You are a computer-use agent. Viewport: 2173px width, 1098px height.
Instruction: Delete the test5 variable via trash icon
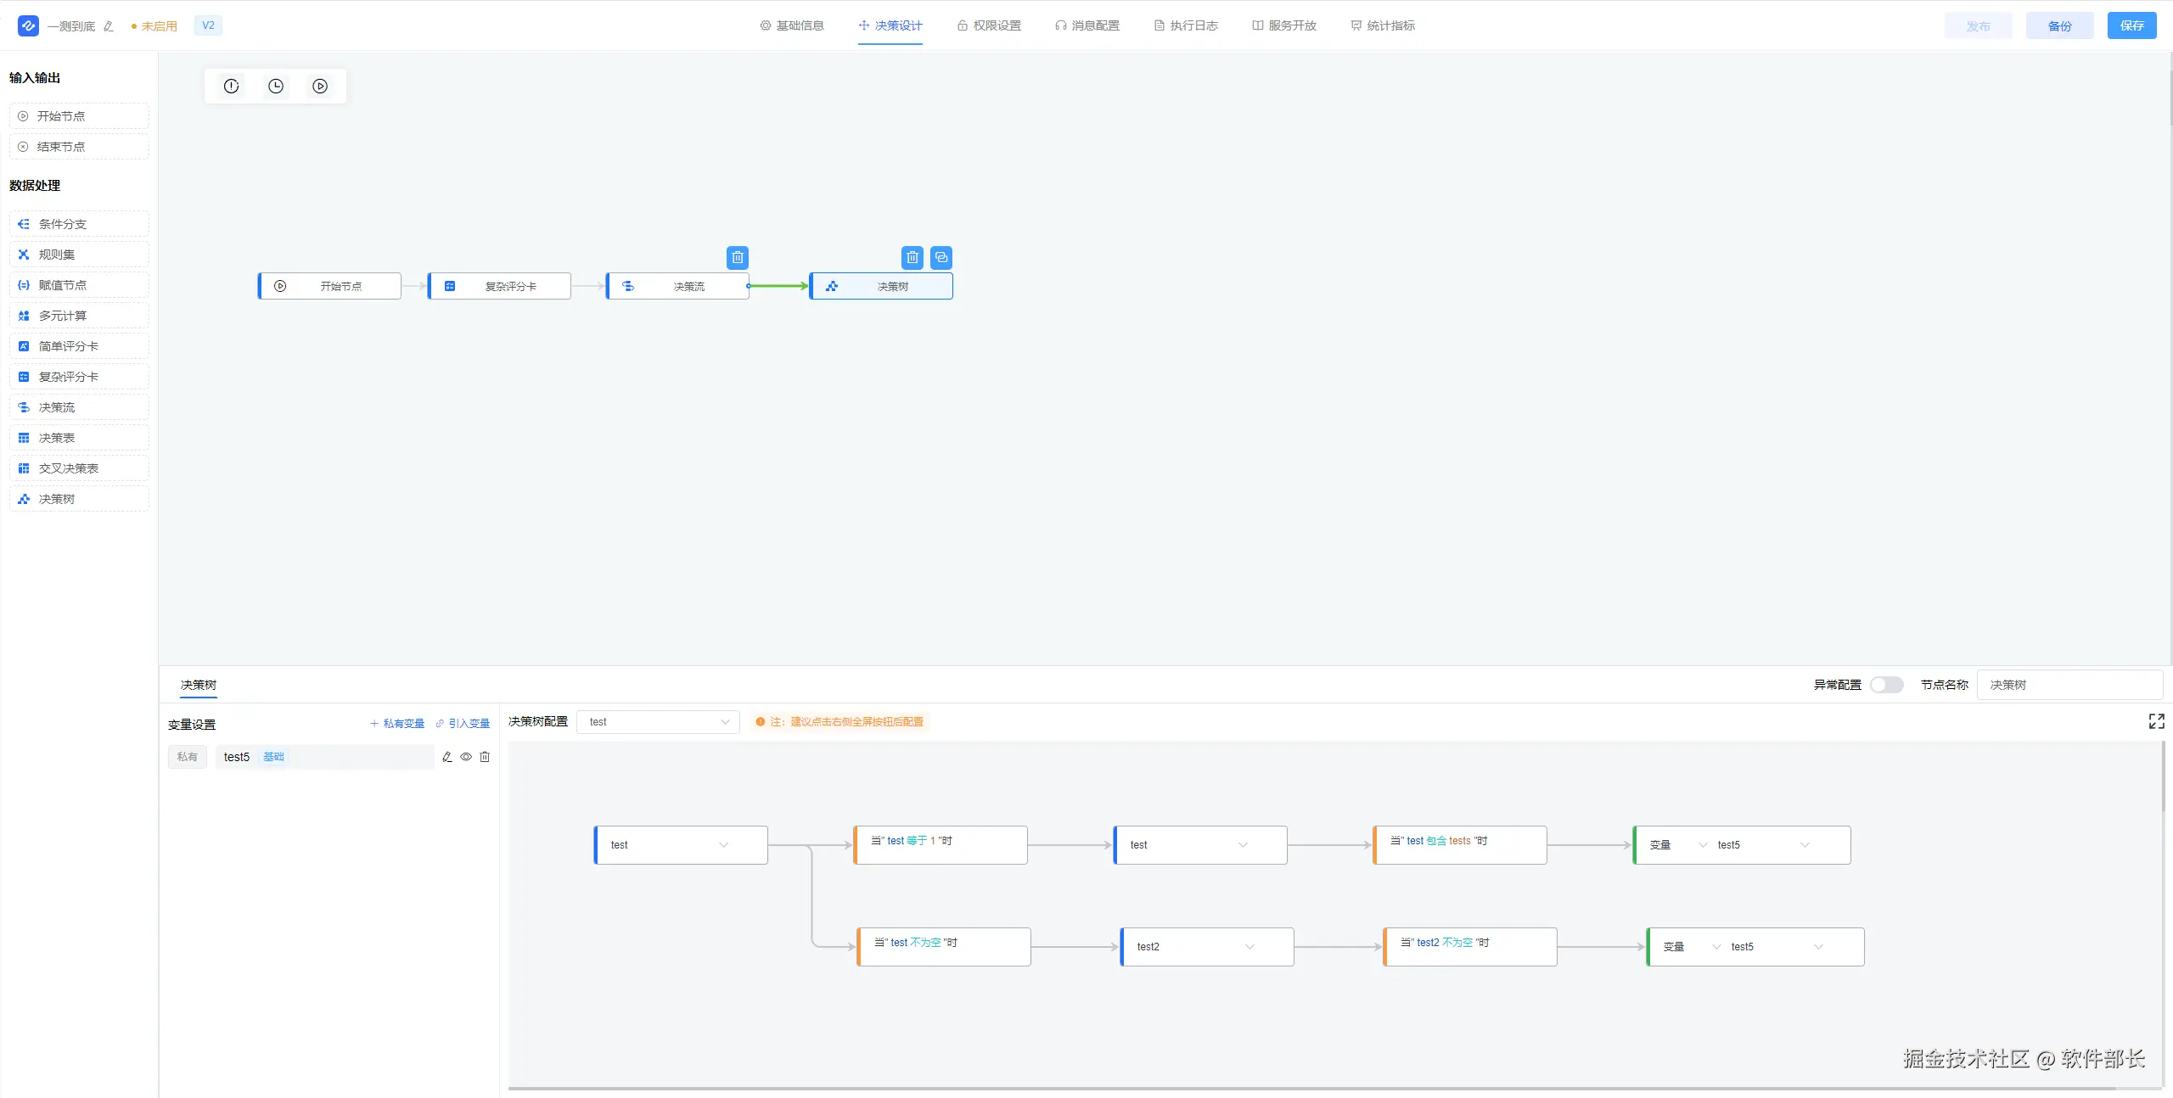coord(485,757)
